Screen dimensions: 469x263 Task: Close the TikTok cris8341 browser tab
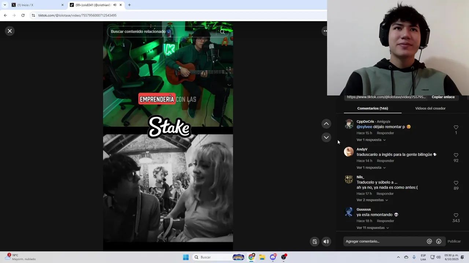click(x=121, y=5)
